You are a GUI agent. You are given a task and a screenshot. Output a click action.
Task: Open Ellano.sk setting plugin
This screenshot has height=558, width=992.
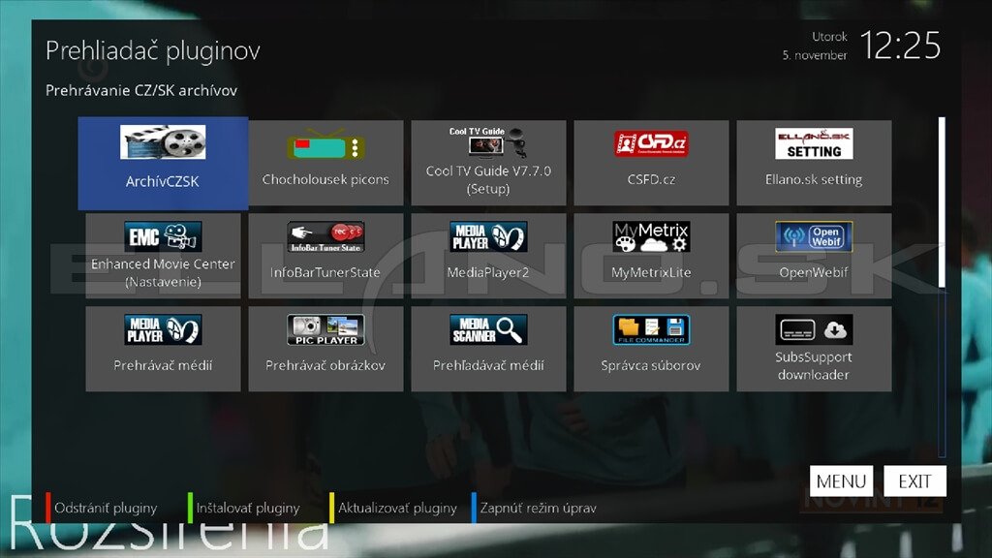[x=814, y=163]
